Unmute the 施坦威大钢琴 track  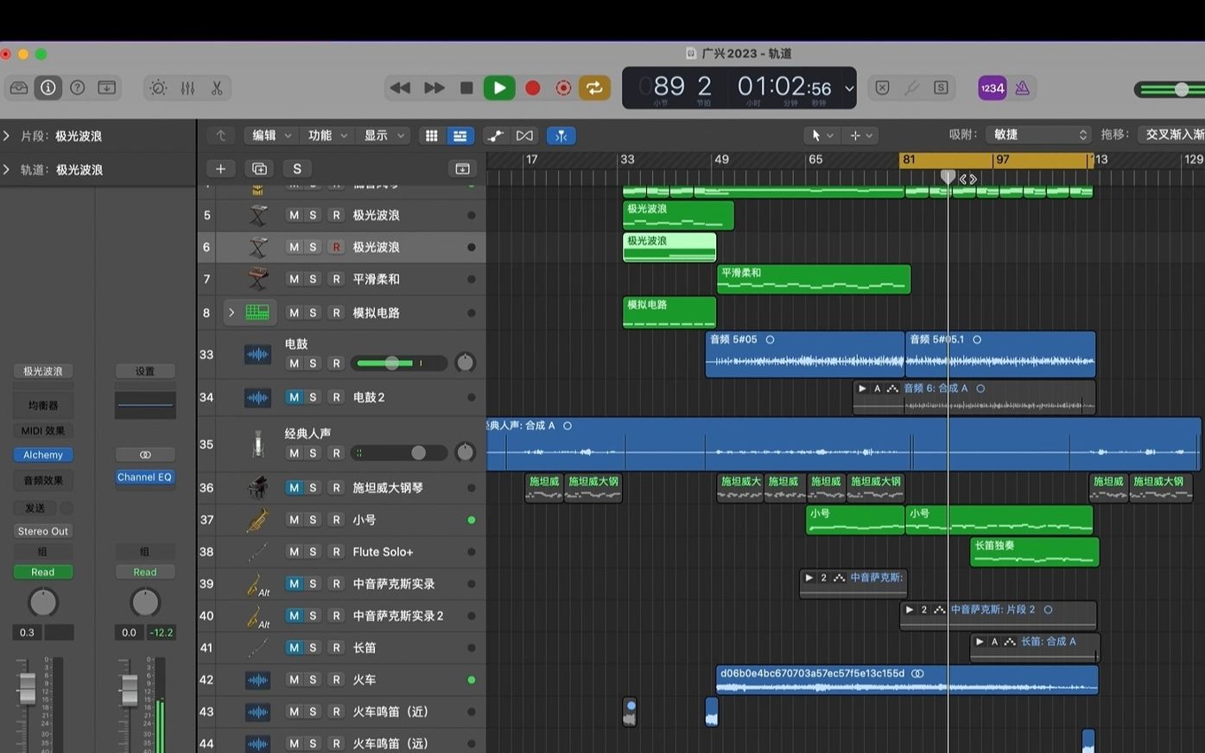[x=294, y=488]
